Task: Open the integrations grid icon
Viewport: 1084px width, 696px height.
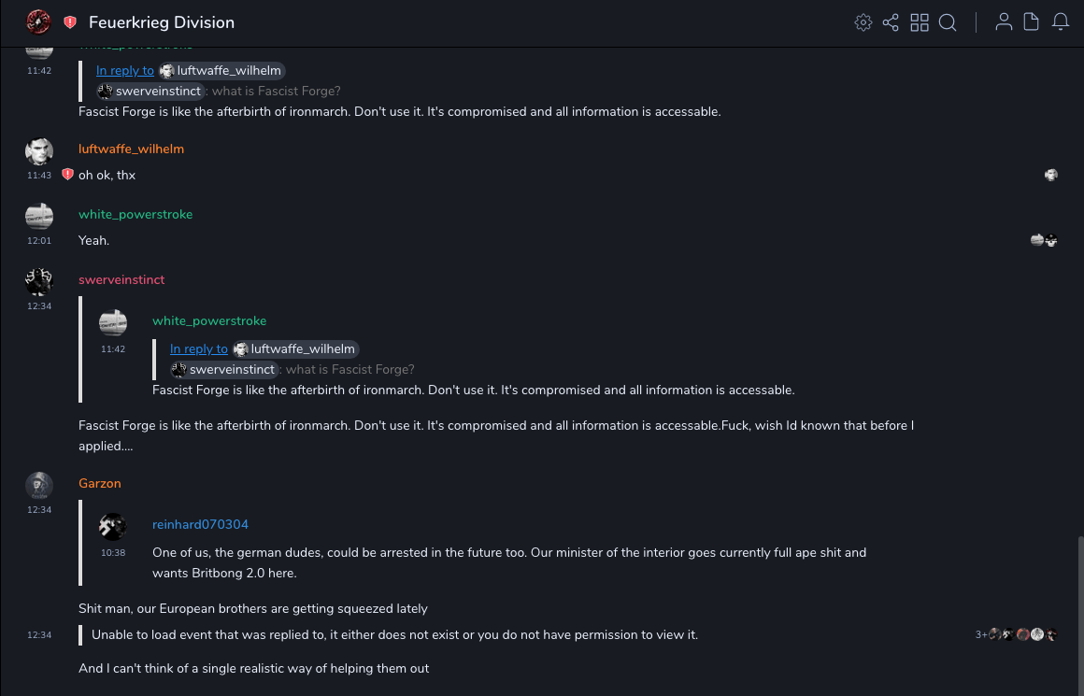Action: [920, 22]
